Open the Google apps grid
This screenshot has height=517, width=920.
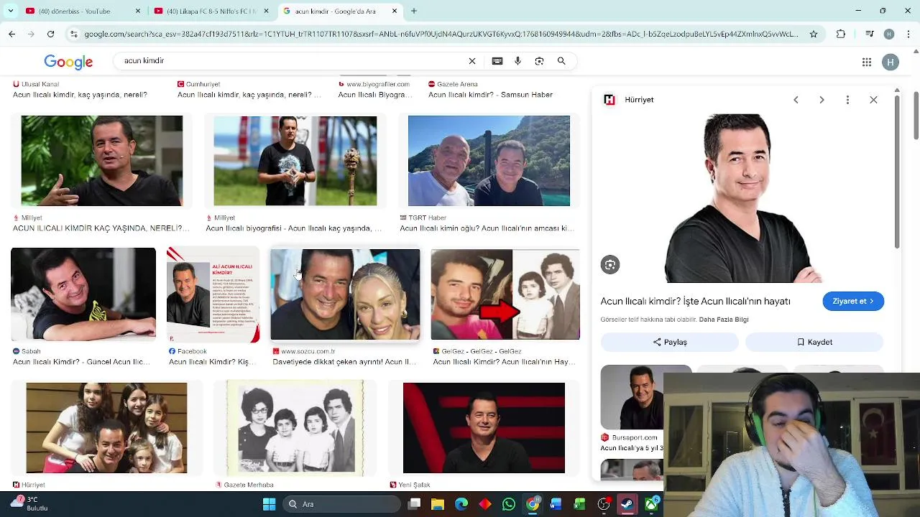(867, 62)
